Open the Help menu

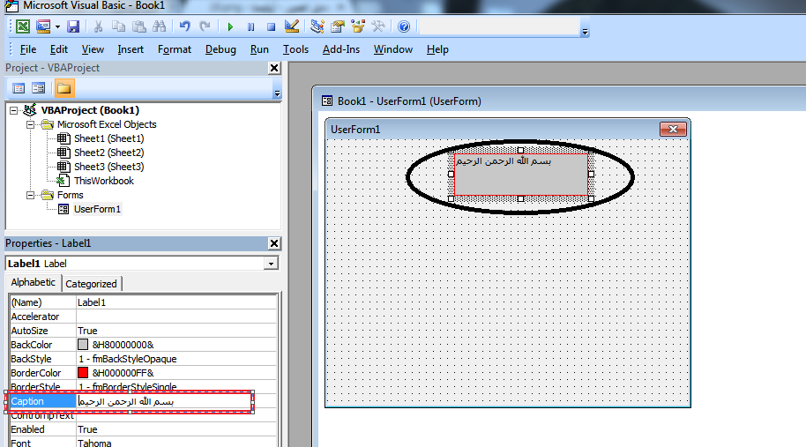pos(437,49)
